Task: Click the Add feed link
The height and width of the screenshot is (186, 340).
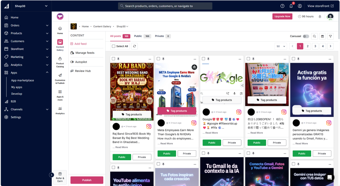Action: 80,44
